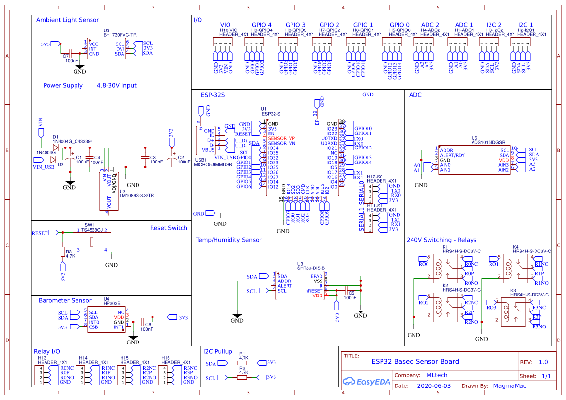Screen dimensions: 566x400
Task: Select diode D2 on the VIN_USB line
Action: pyautogui.click(x=53, y=160)
